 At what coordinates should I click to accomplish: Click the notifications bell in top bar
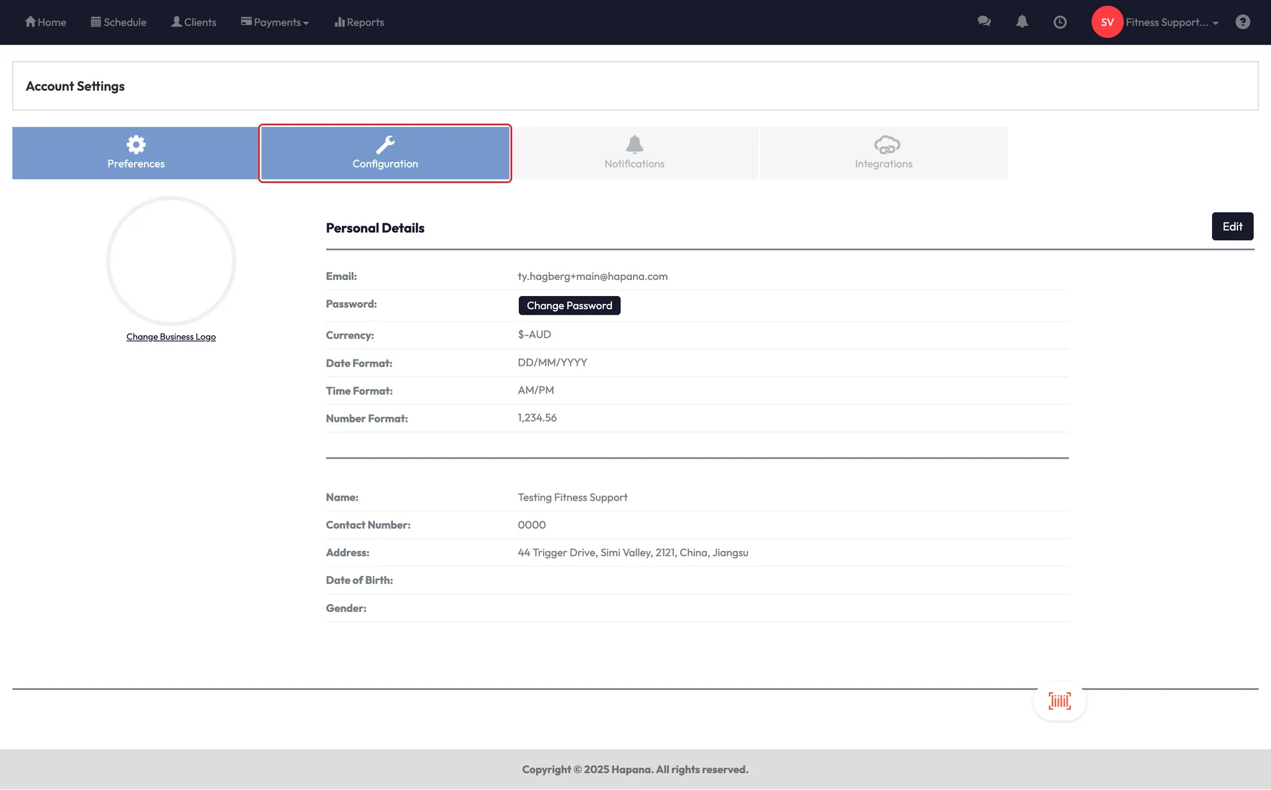(1022, 22)
